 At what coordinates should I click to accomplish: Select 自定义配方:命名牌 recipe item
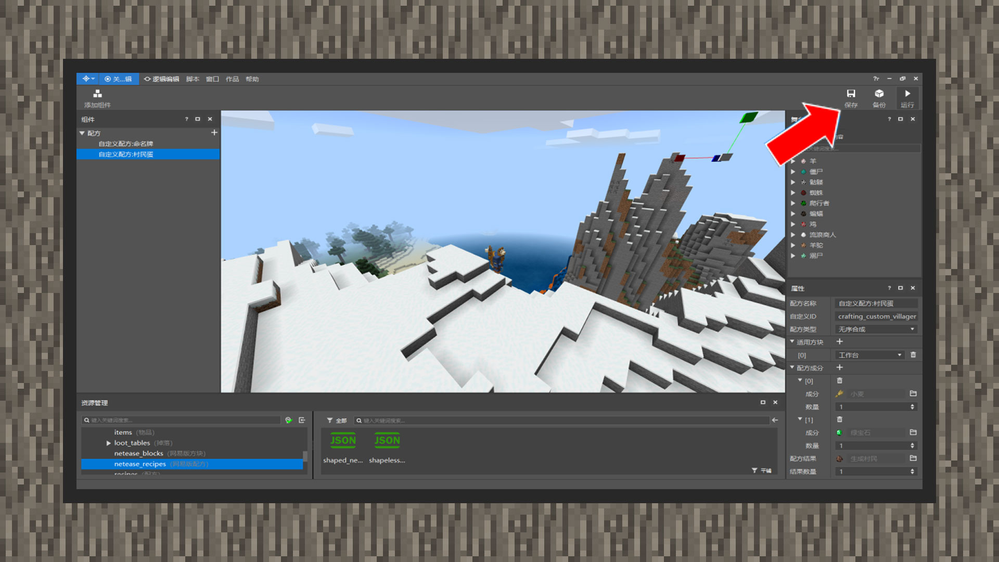(x=126, y=144)
